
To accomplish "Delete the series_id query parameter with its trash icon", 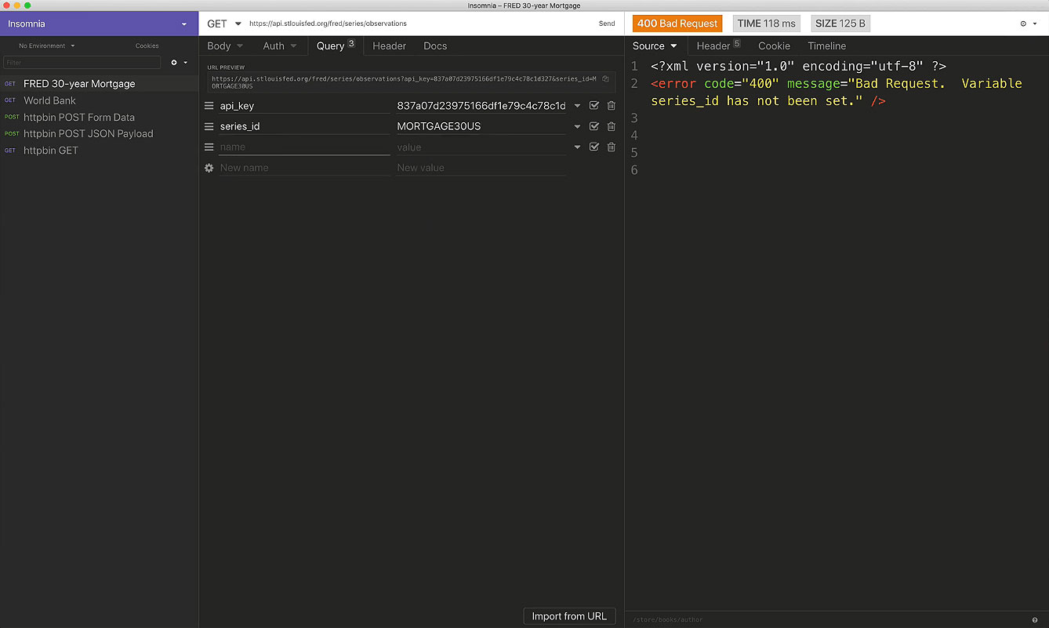I will coord(612,126).
